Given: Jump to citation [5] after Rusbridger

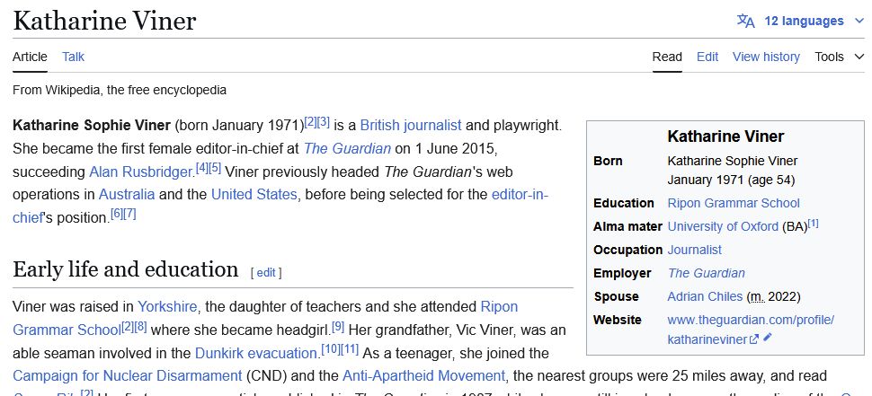Looking at the screenshot, I should click(x=215, y=168).
